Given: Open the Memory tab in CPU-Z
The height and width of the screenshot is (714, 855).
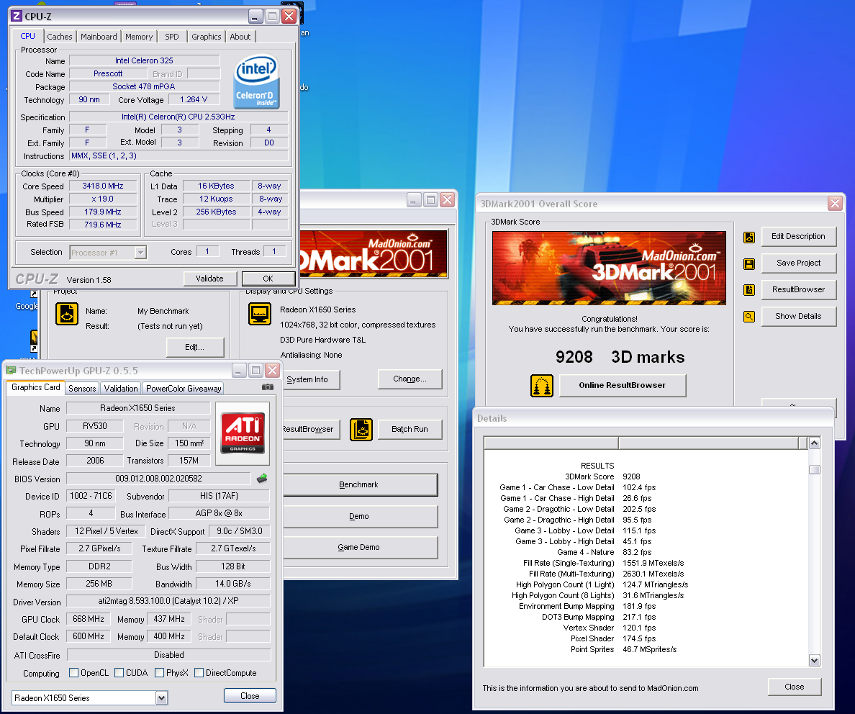Looking at the screenshot, I should coord(139,37).
